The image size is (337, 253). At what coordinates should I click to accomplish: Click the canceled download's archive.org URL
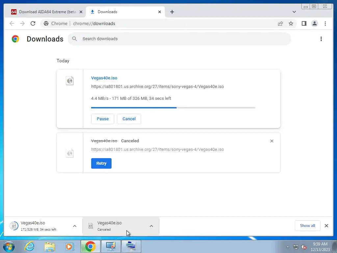[x=157, y=149]
